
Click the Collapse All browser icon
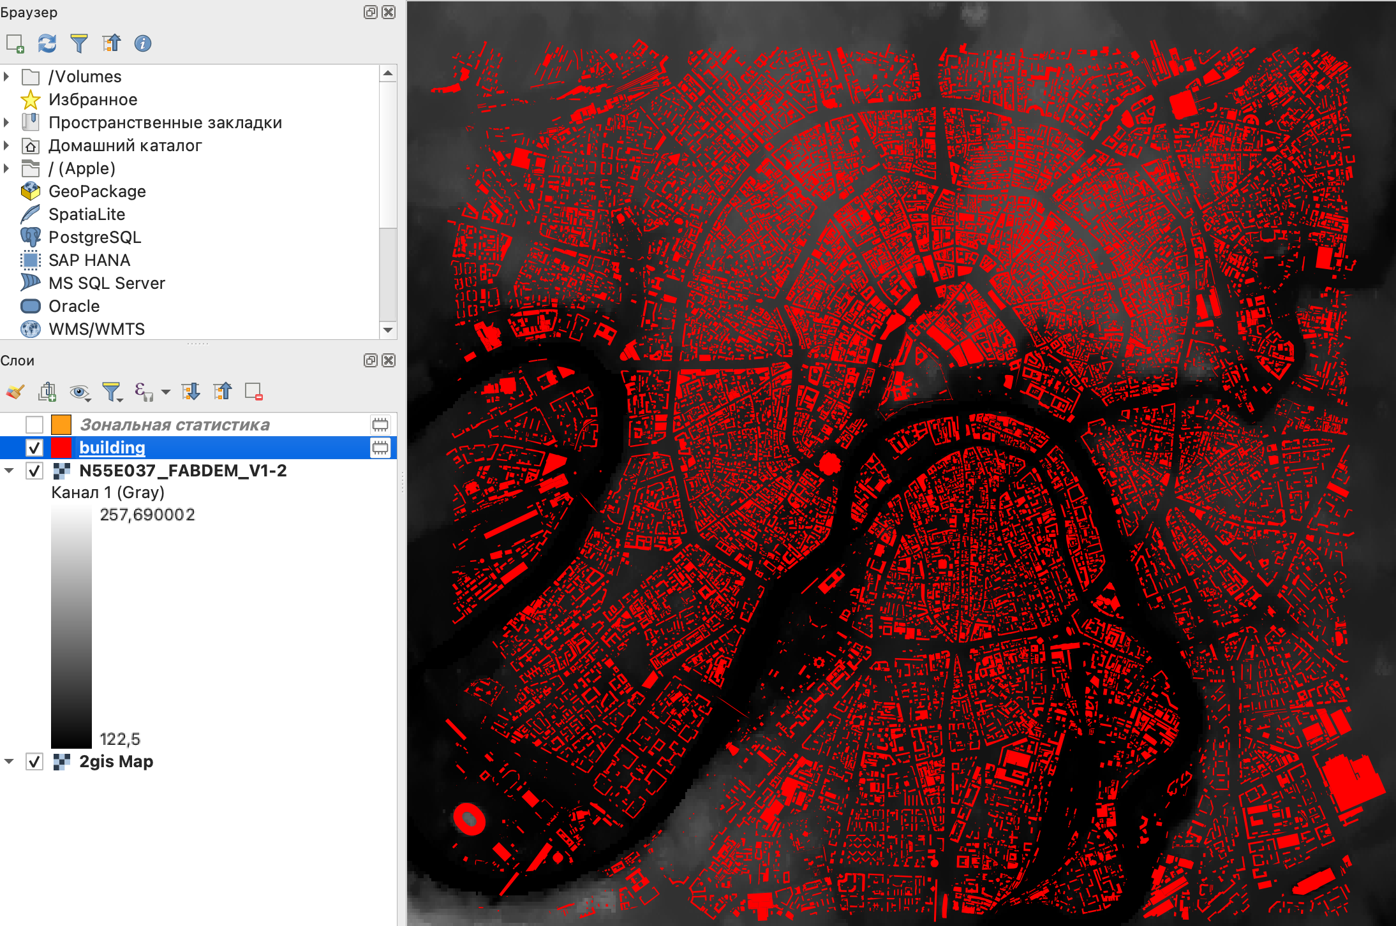click(111, 43)
